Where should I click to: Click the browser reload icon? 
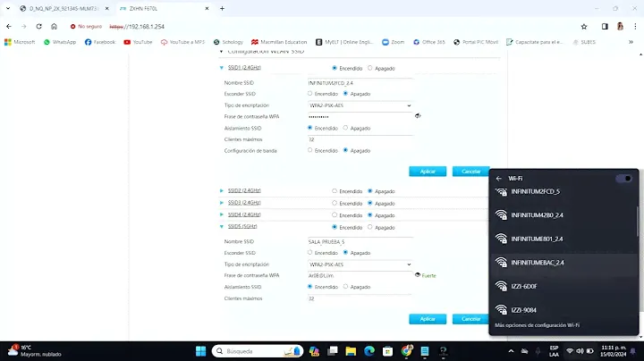click(38, 27)
